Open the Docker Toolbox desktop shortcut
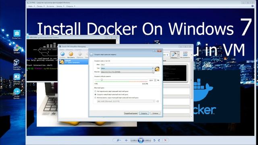This screenshot has width=258, height=145. pyautogui.click(x=17, y=35)
